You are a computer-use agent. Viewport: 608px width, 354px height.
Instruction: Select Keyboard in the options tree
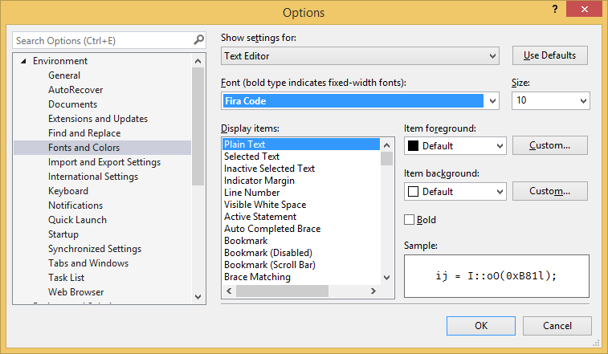[68, 191]
